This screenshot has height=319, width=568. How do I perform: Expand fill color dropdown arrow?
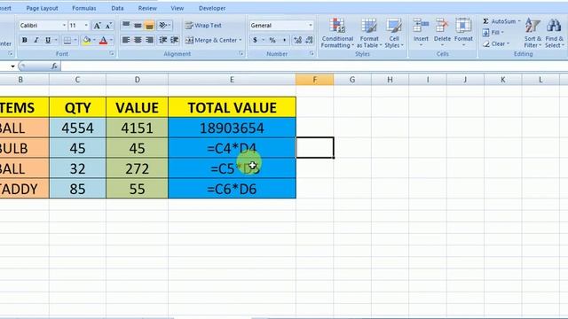click(x=94, y=40)
